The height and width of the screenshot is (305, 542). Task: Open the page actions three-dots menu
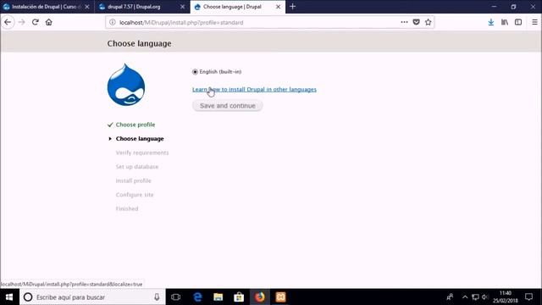pyautogui.click(x=404, y=22)
